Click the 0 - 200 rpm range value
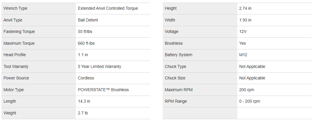Image resolution: width=316 pixels, height=120 pixels. (250, 101)
